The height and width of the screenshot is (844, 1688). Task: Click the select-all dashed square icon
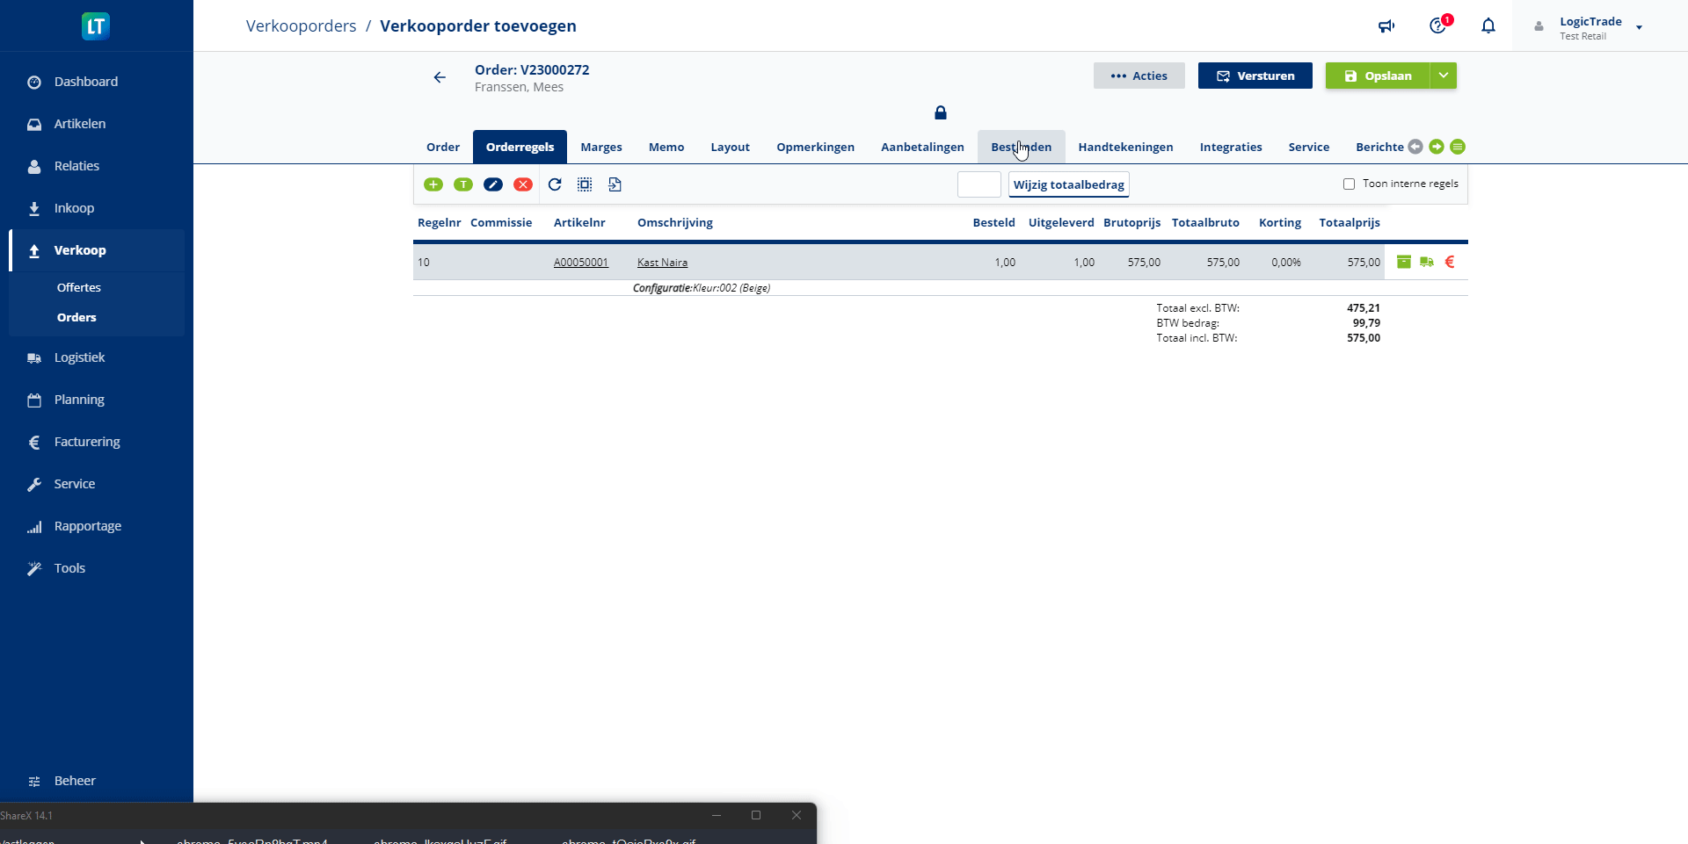pos(585,184)
